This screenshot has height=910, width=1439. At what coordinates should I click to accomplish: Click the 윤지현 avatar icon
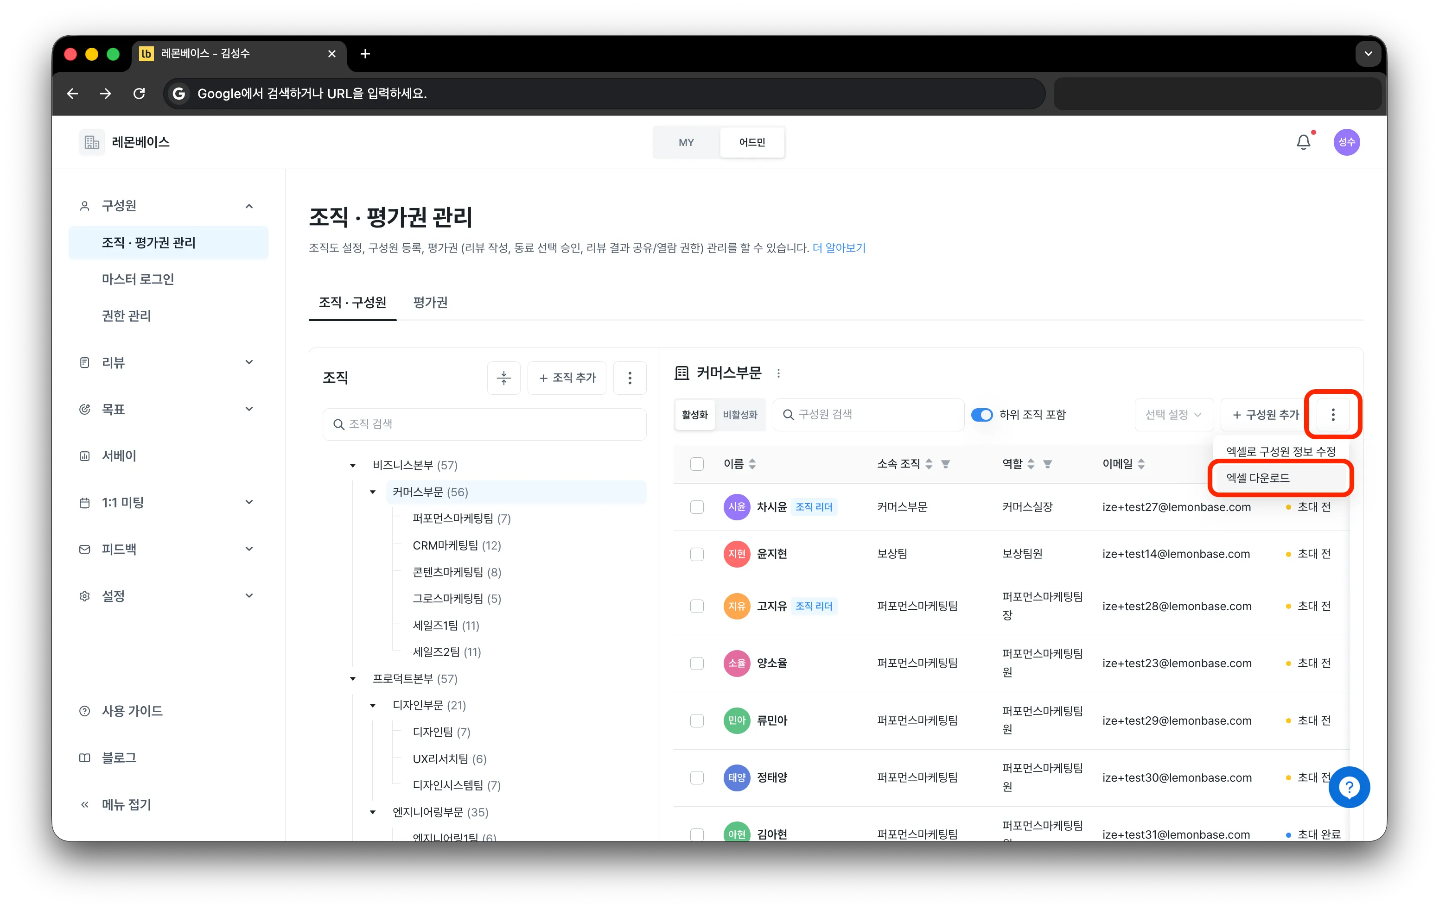737,554
